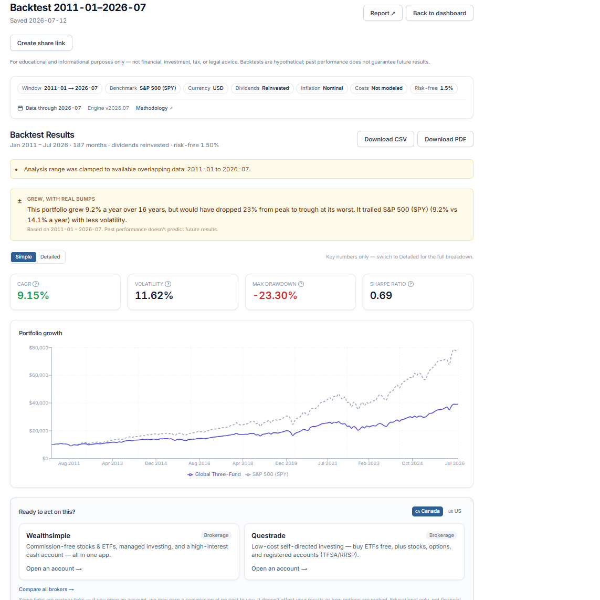Viewport: 600px width, 600px height.
Task: Click the Costs Not modeled chip
Action: click(x=379, y=88)
